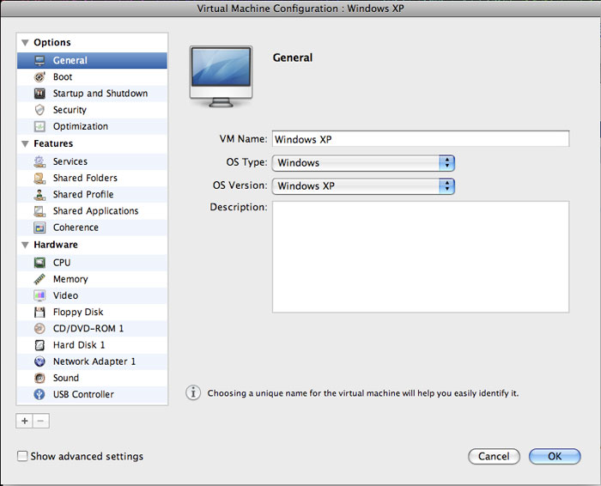Open the OS Type dropdown

click(x=362, y=163)
